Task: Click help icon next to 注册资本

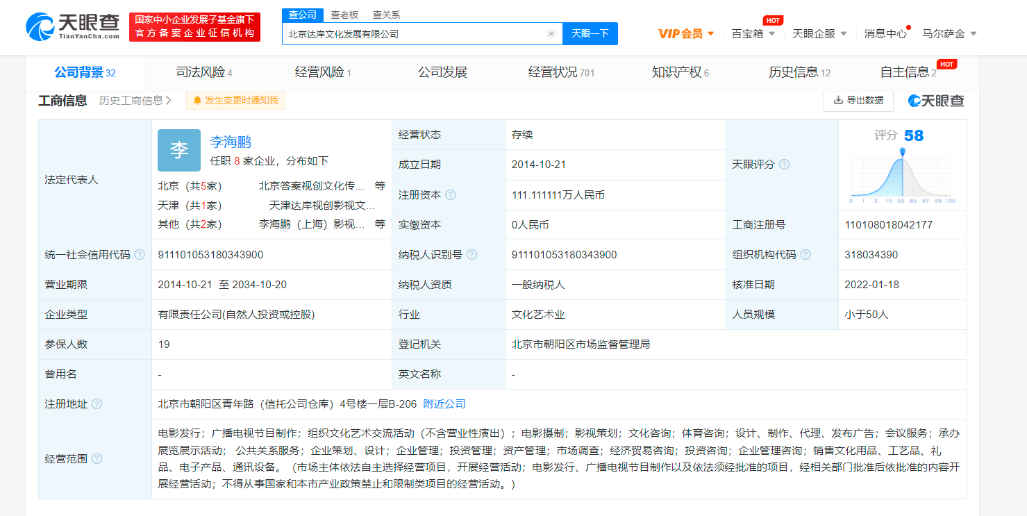Action: point(450,195)
